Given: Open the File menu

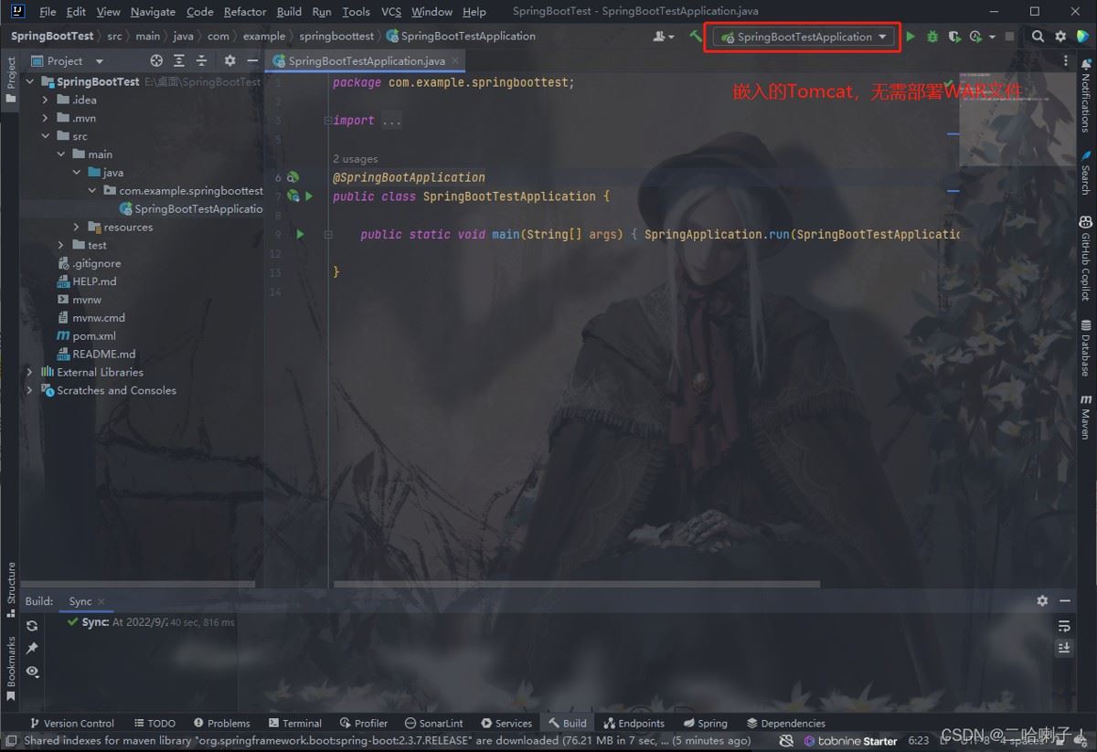Looking at the screenshot, I should (x=48, y=12).
